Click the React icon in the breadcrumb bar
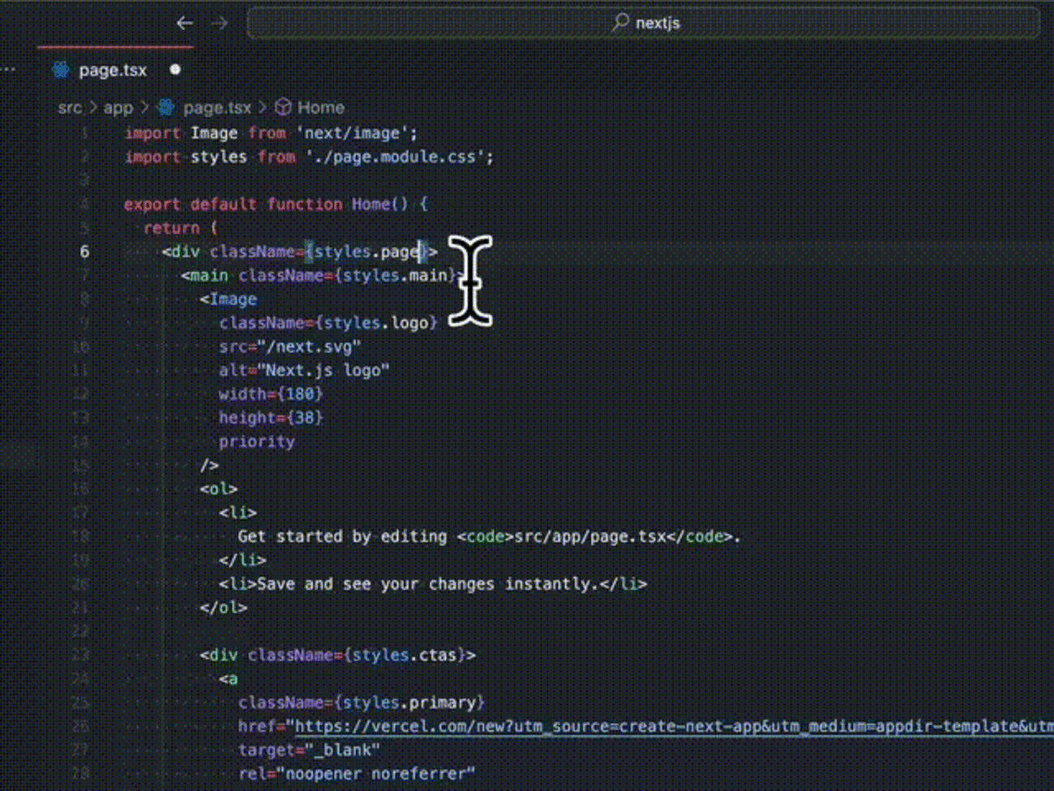Image resolution: width=1054 pixels, height=791 pixels. click(x=165, y=106)
